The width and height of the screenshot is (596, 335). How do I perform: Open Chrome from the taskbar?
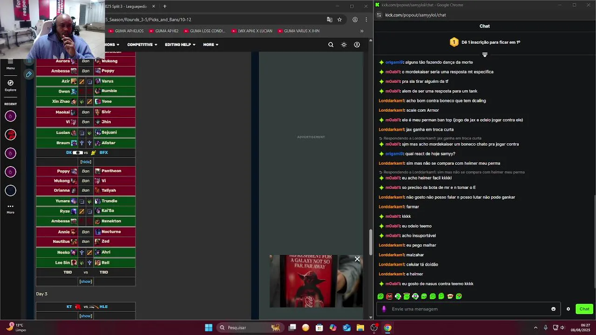click(387, 328)
